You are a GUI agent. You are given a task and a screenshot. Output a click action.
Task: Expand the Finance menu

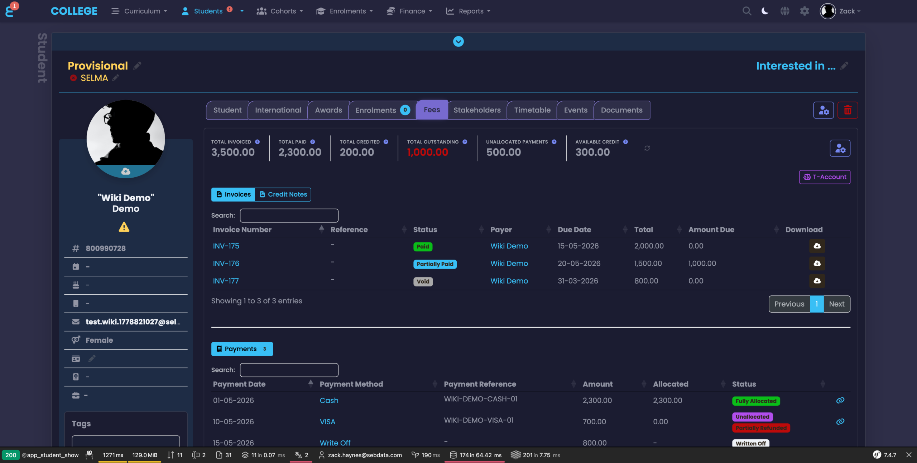(409, 11)
